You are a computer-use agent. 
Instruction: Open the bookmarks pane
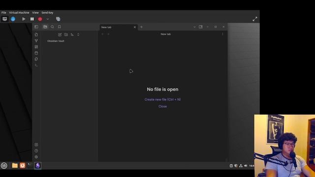pos(59,27)
